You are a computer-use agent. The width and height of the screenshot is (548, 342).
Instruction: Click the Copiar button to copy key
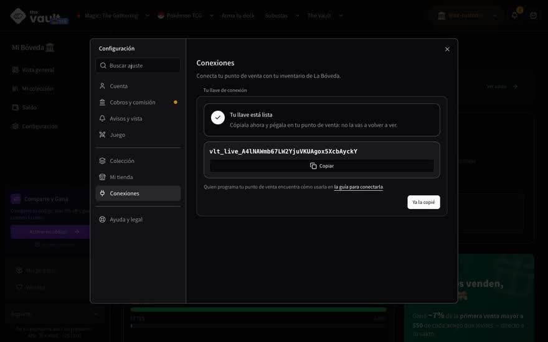(x=321, y=166)
